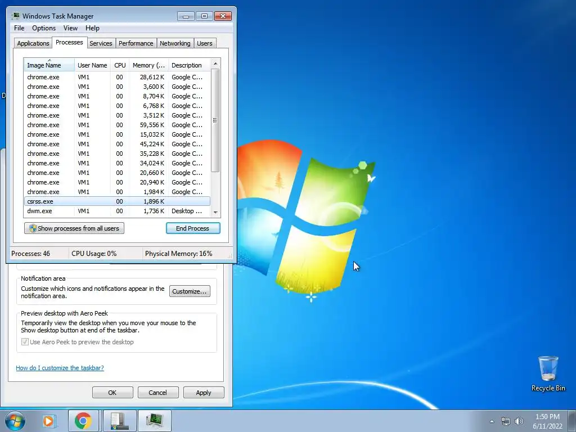This screenshot has height=432, width=576.
Task: Show hidden tray icons arrow
Action: [492, 421]
